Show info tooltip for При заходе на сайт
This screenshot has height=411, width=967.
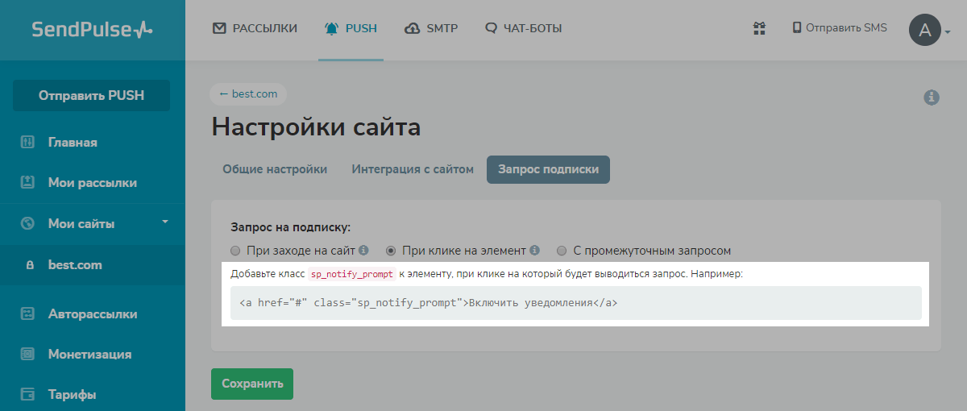(x=363, y=250)
